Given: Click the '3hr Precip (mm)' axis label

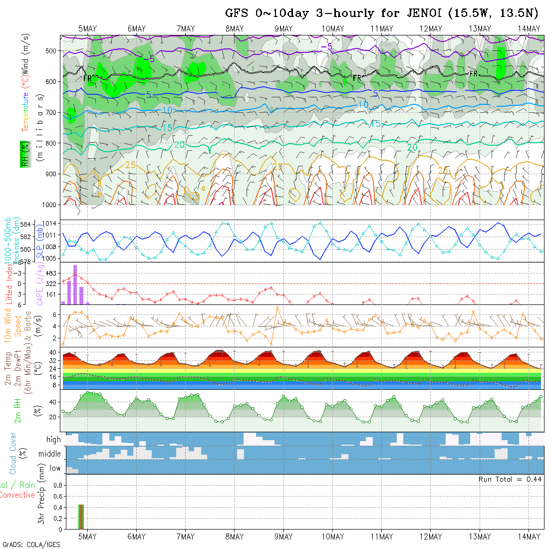Looking at the screenshot, I should pyautogui.click(x=41, y=493).
